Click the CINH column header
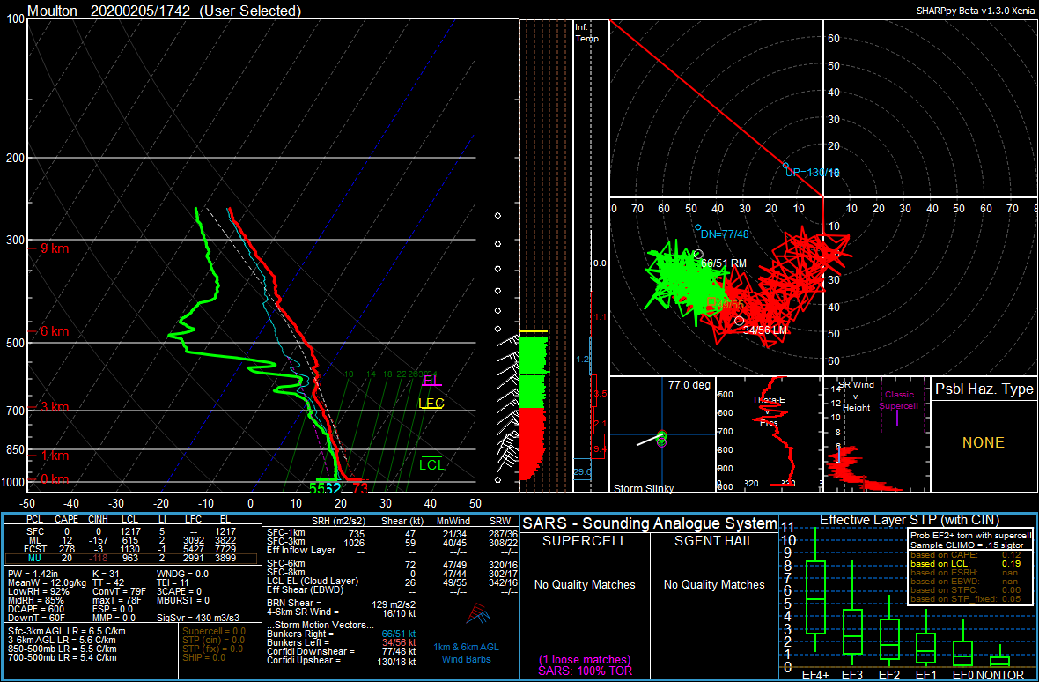The width and height of the screenshot is (1039, 682). [x=97, y=520]
